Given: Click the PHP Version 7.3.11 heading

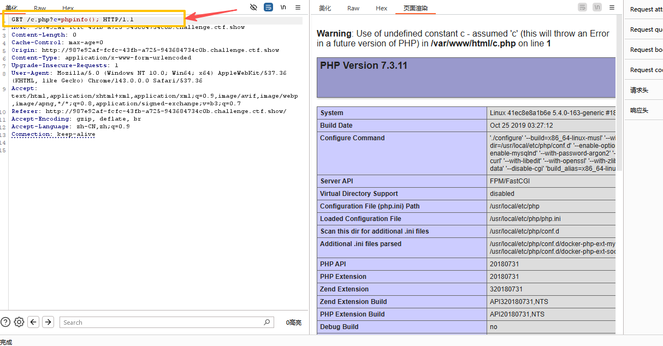Looking at the screenshot, I should coord(364,65).
